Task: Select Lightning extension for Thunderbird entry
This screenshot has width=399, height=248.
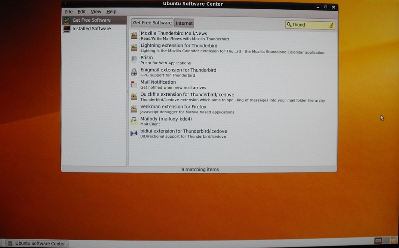Action: point(179,46)
